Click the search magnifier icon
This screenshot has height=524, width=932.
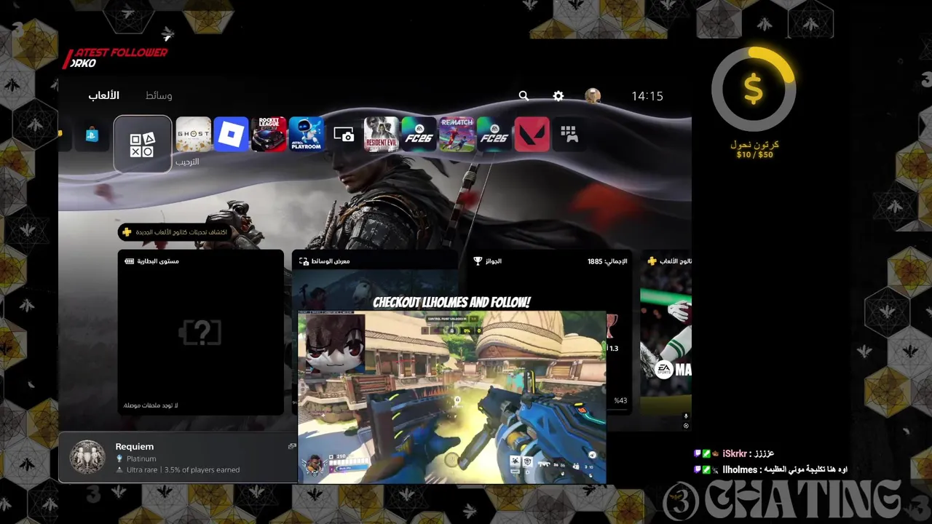point(524,95)
